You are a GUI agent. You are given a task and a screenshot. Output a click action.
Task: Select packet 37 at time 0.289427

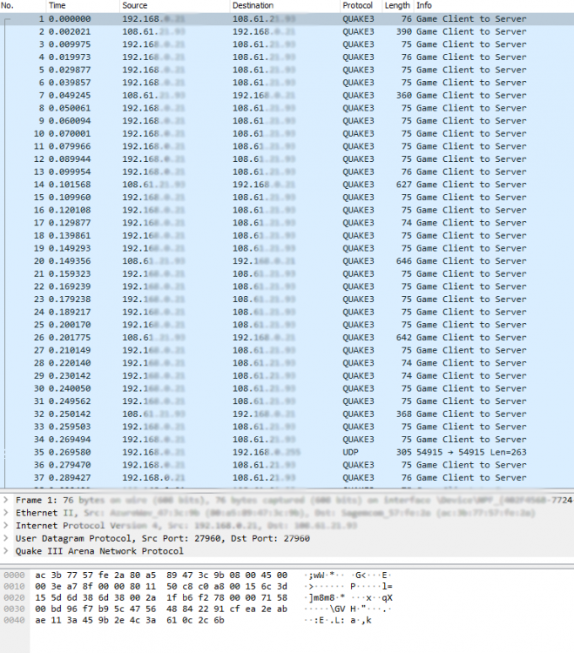287,478
